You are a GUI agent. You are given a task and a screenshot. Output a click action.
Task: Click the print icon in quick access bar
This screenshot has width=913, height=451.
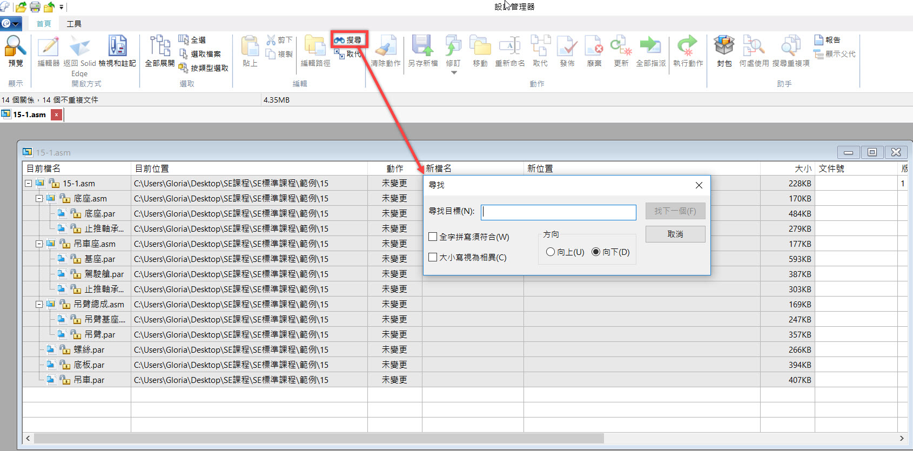pos(35,7)
